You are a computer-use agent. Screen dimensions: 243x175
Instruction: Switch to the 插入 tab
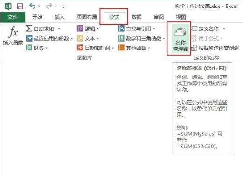pyautogui.click(x=60, y=17)
